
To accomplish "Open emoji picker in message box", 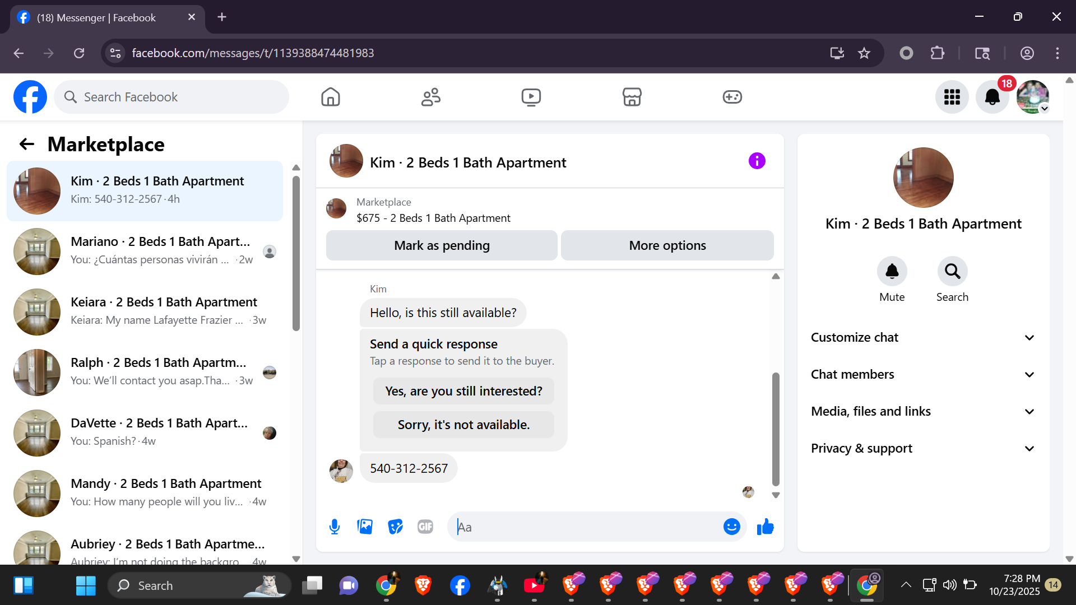I will coord(731,527).
